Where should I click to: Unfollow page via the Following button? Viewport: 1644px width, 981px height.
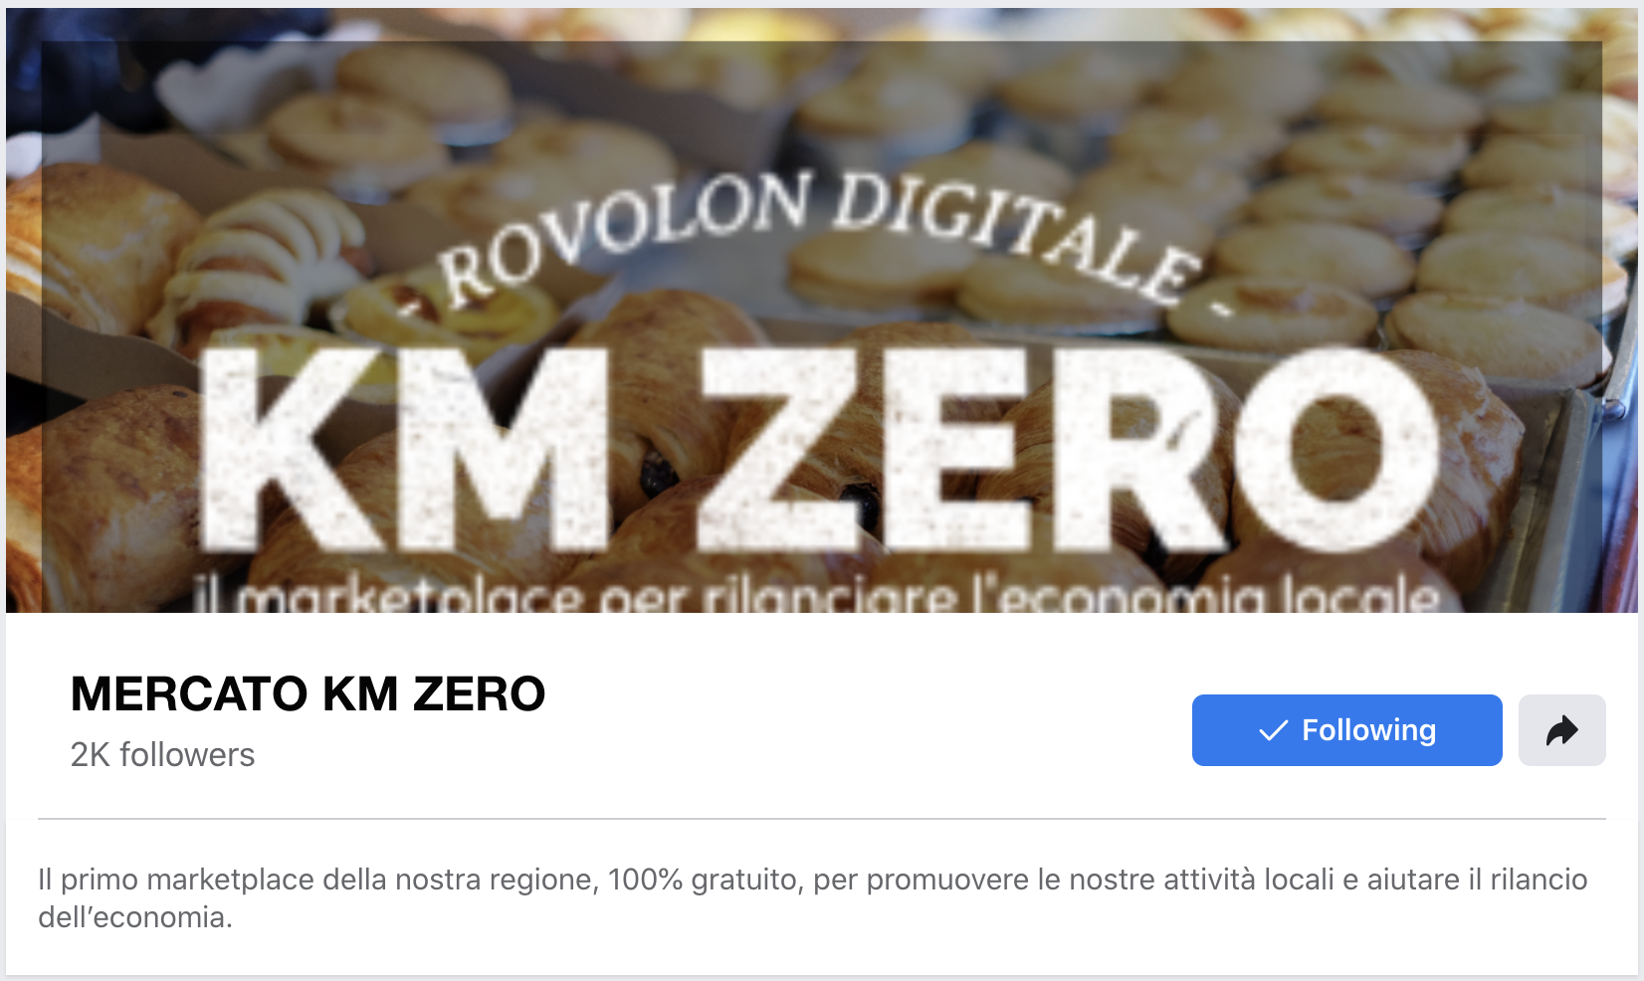click(x=1346, y=730)
